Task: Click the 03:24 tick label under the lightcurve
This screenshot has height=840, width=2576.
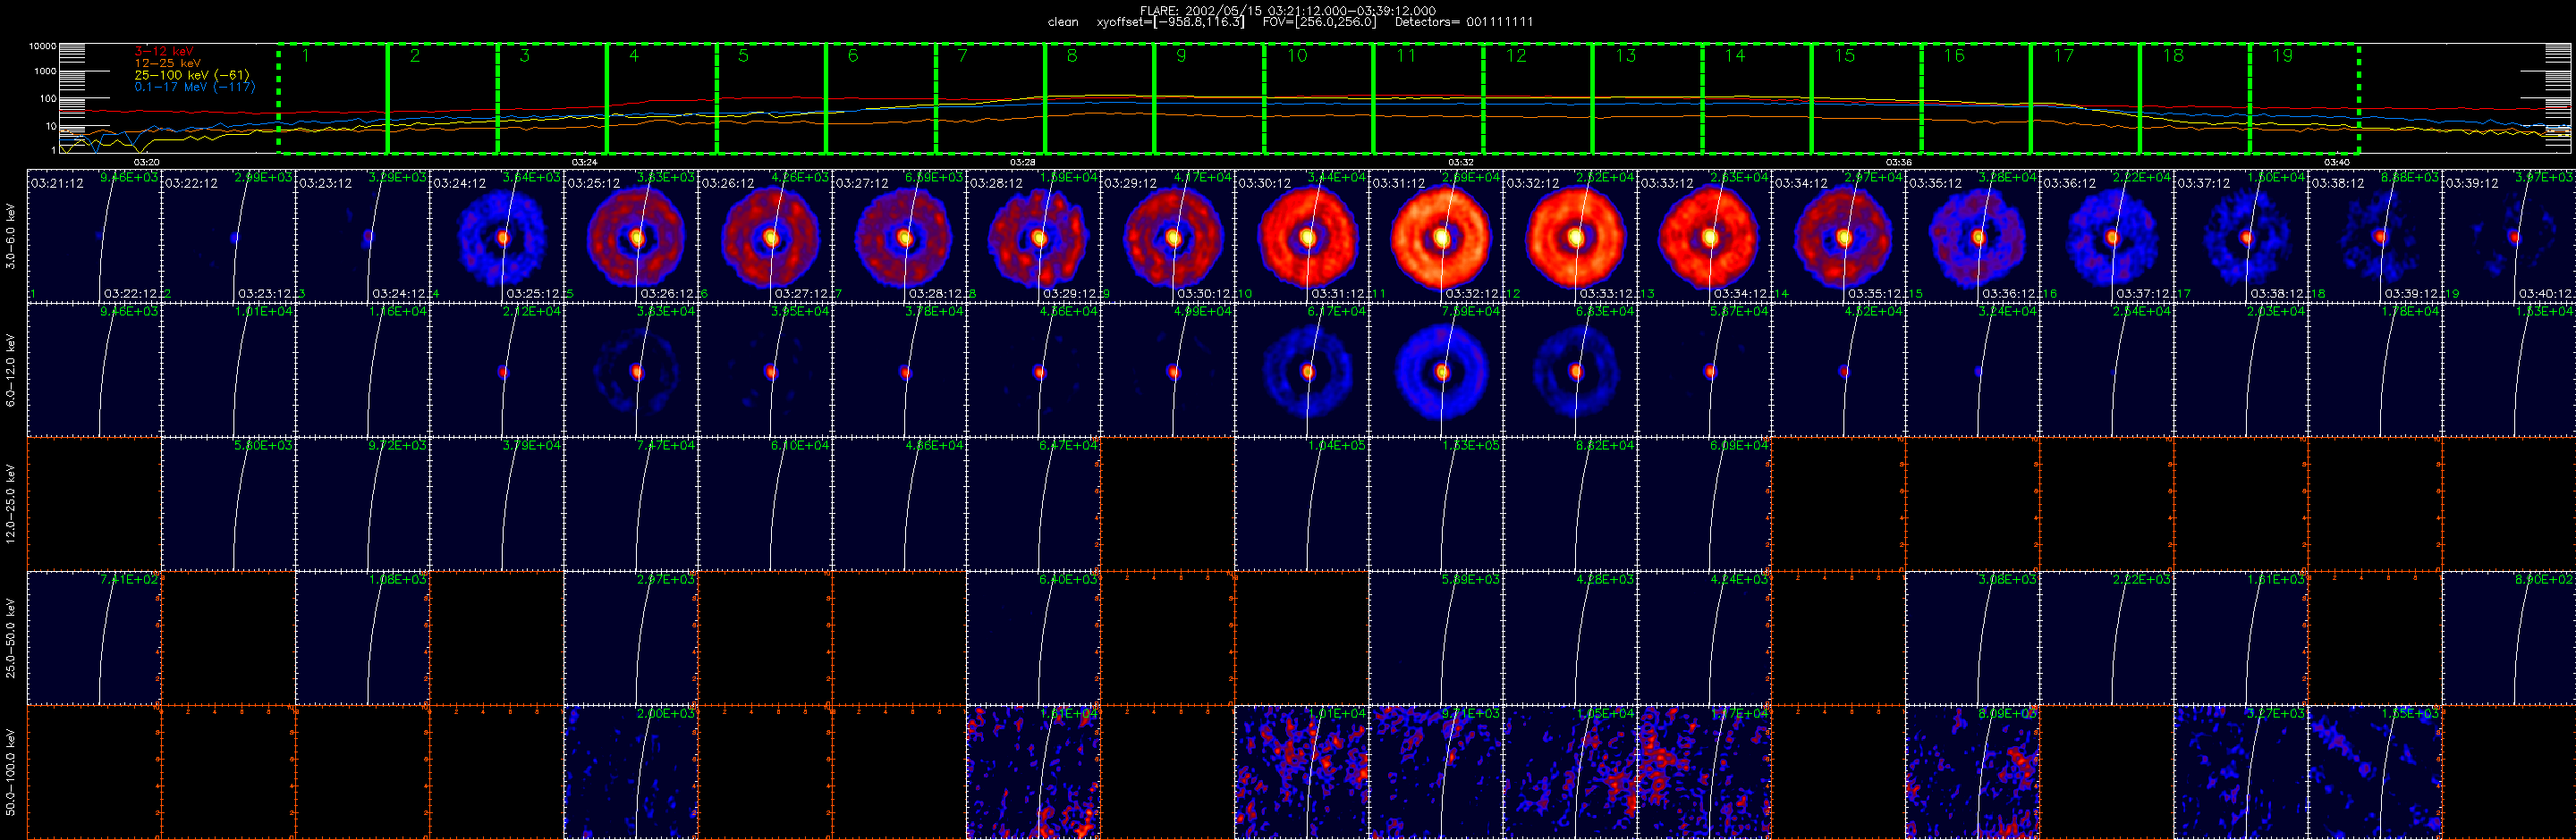Action: [x=584, y=162]
